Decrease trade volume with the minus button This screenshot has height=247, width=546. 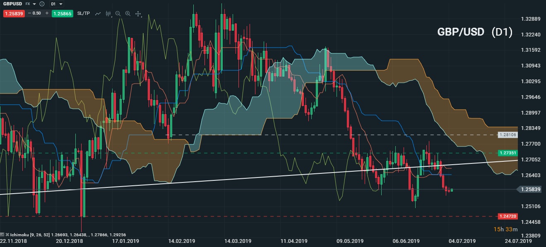pyautogui.click(x=30, y=13)
